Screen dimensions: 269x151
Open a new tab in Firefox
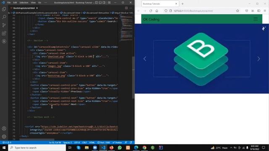point(182,4)
